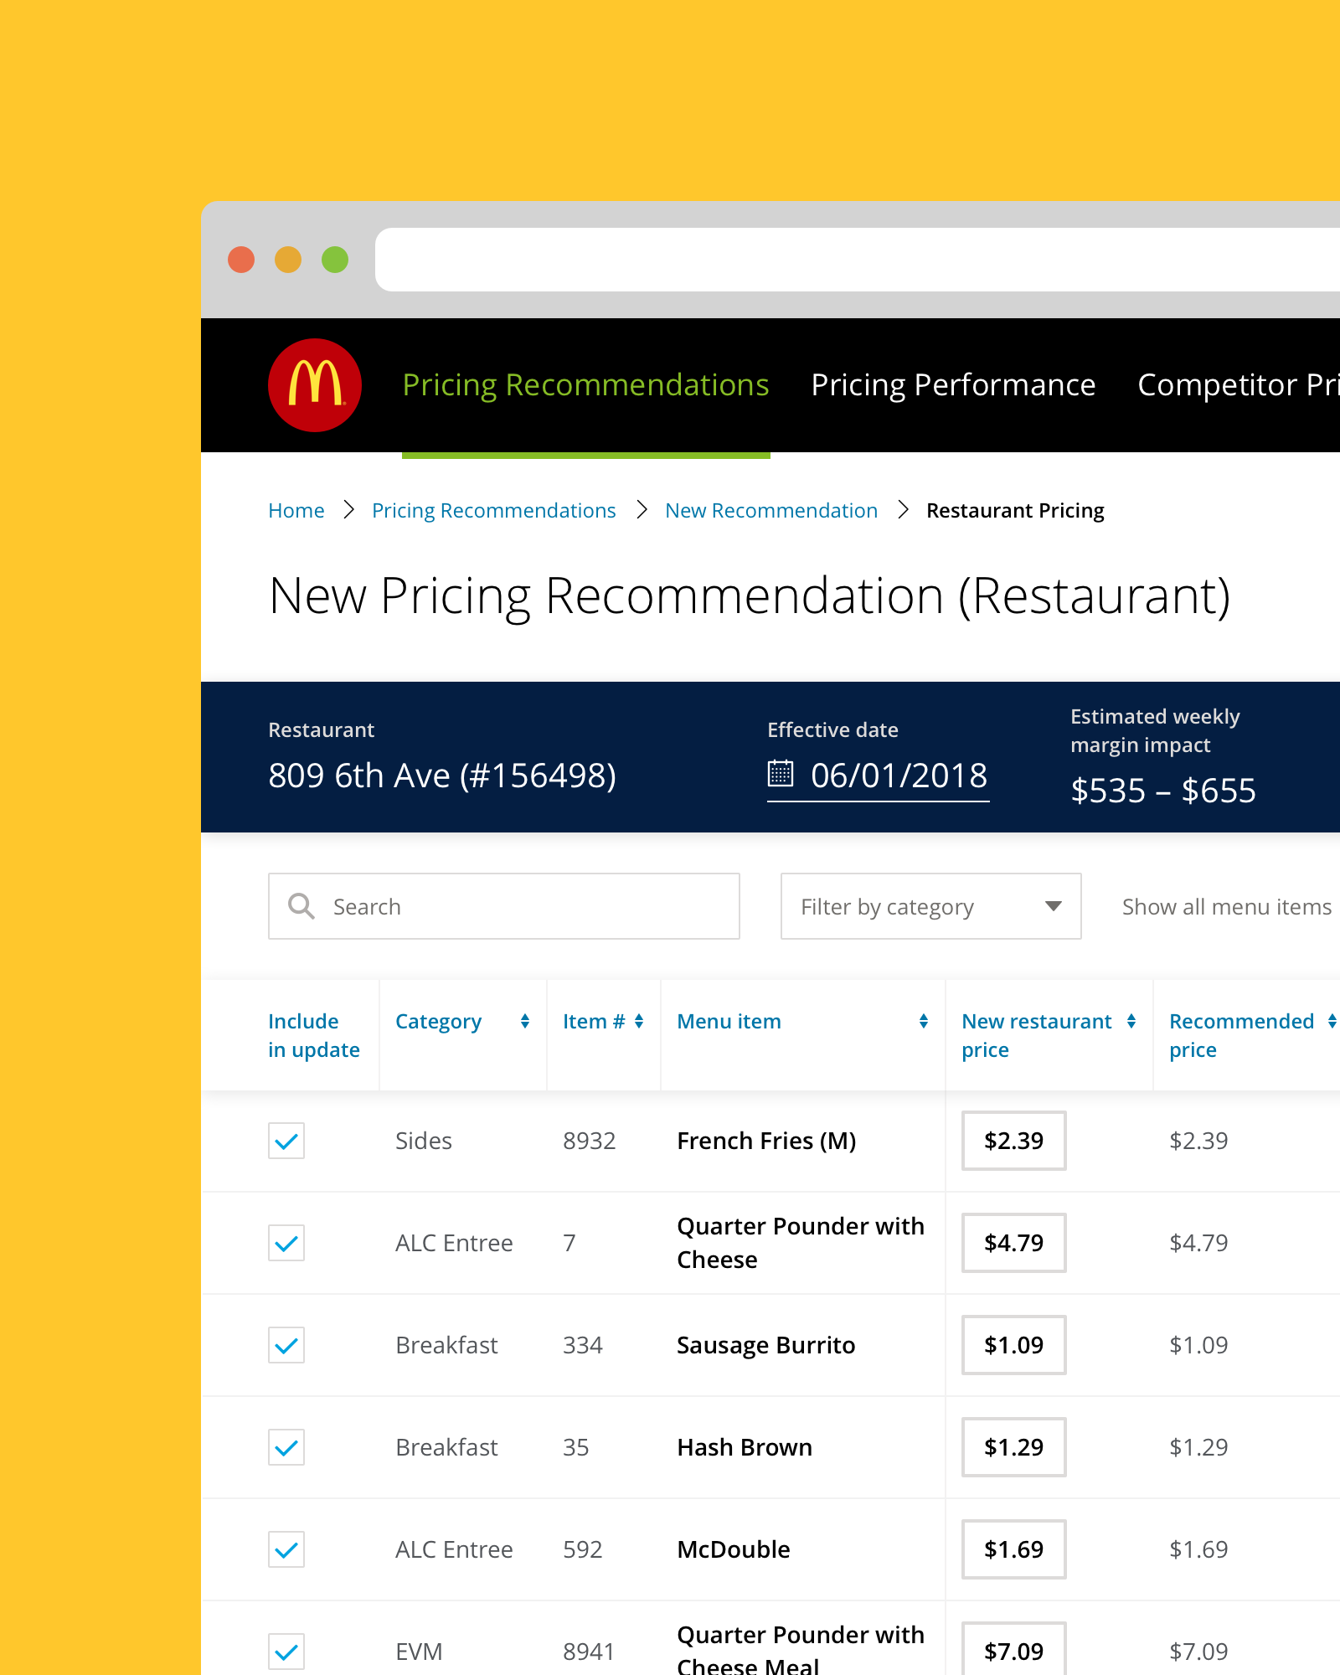Click the Filter by category dropdown arrow
This screenshot has width=1340, height=1675.
pyautogui.click(x=1052, y=906)
